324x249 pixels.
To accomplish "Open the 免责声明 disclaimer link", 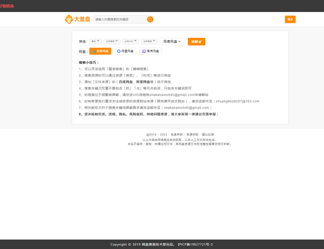I will 176,134.
